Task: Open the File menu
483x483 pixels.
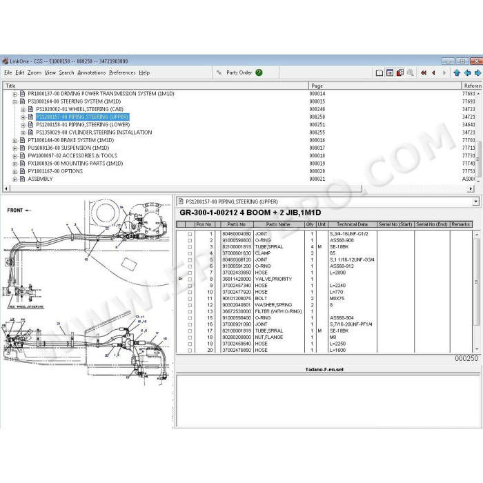Action: (x=8, y=72)
